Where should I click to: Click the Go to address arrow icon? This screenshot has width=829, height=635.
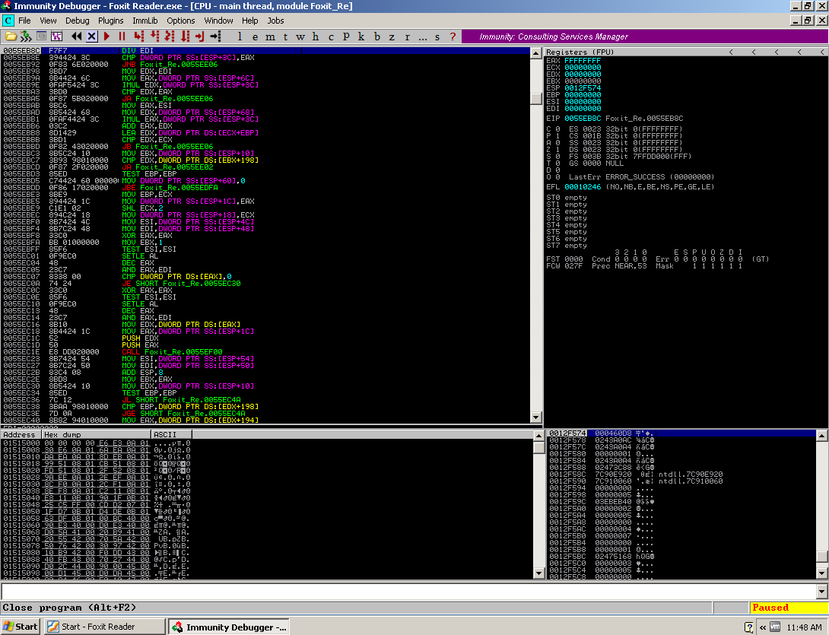pos(215,37)
